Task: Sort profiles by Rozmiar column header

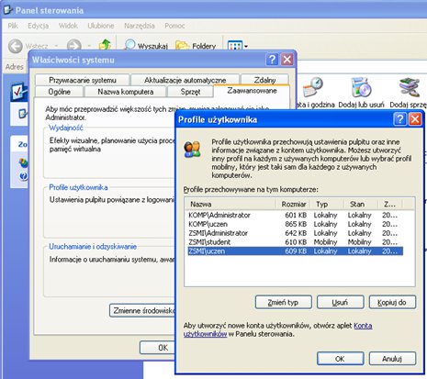Action: tap(293, 204)
